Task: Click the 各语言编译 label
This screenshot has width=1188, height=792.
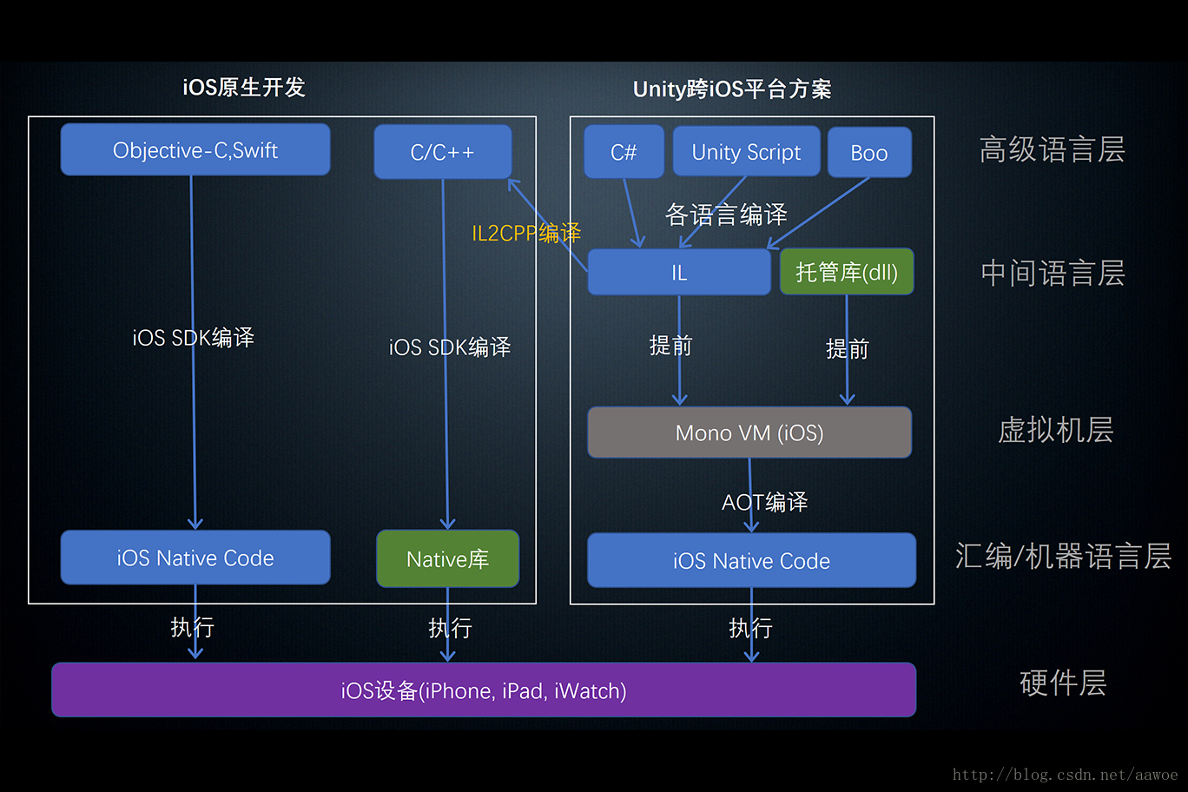Action: [x=726, y=214]
